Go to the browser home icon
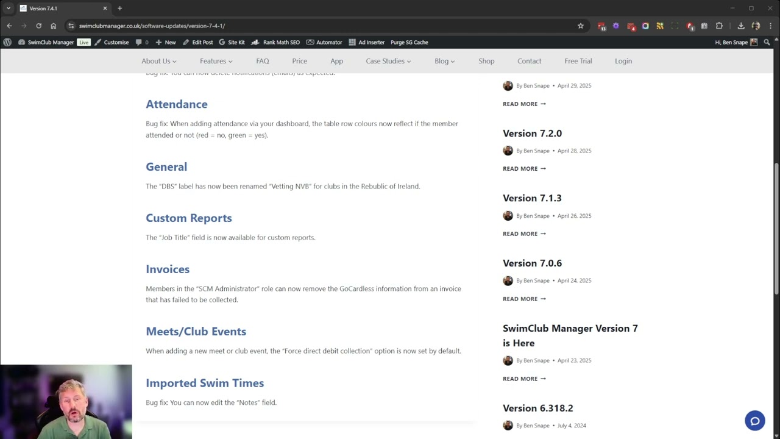This screenshot has height=439, width=780. (x=54, y=26)
